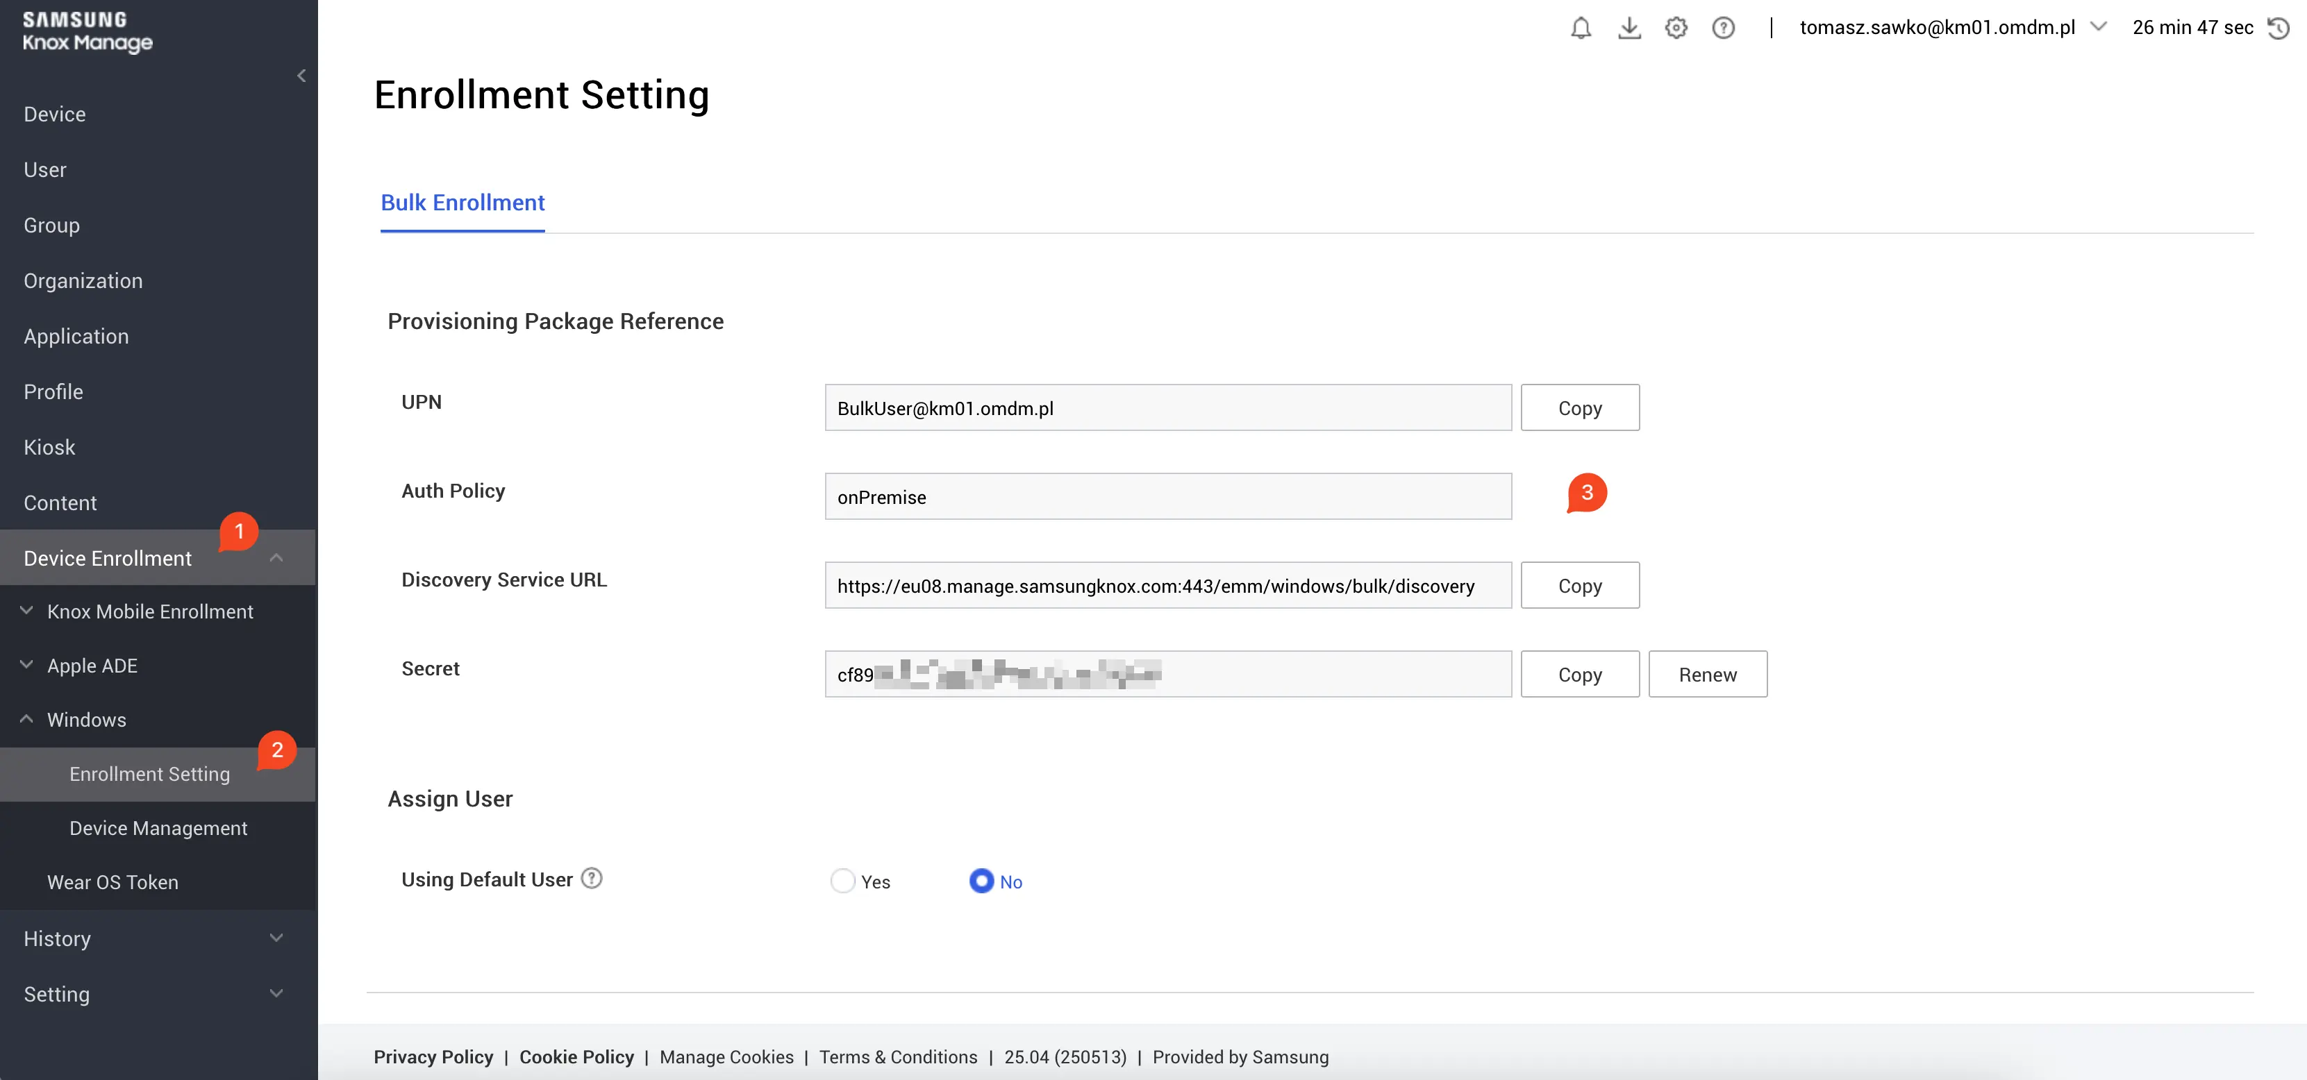The height and width of the screenshot is (1080, 2307).
Task: Click the logged-in email tomasz.sawko@km01.omdm.pl
Action: pyautogui.click(x=1937, y=28)
